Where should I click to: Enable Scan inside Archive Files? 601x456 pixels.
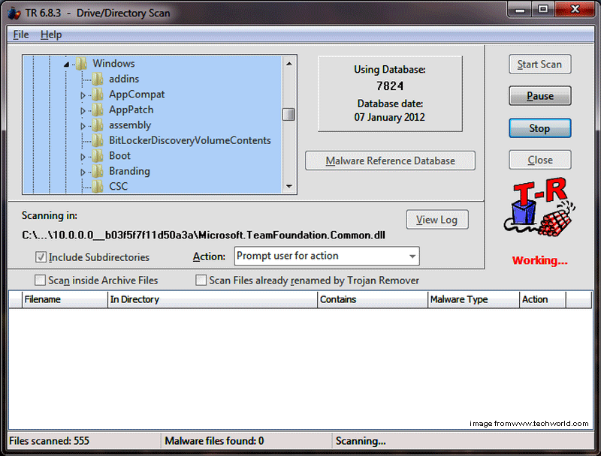tap(40, 280)
